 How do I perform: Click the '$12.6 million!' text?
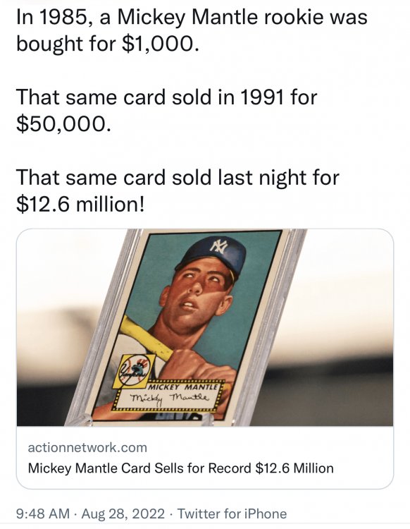[80, 204]
